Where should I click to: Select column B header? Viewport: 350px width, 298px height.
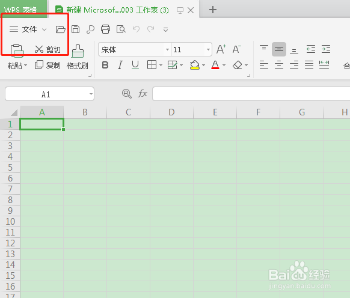[x=85, y=112]
